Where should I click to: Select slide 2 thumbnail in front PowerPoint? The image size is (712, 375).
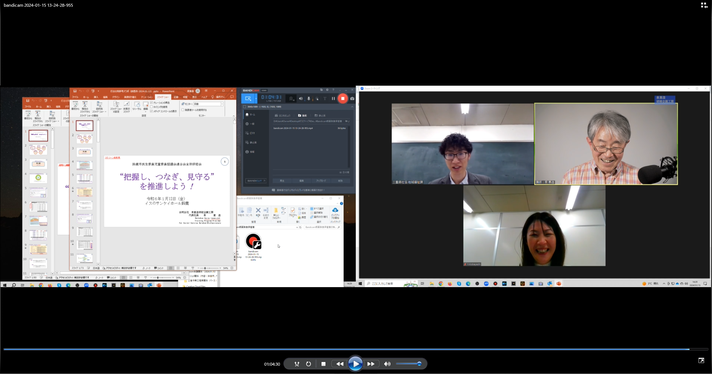(x=84, y=139)
